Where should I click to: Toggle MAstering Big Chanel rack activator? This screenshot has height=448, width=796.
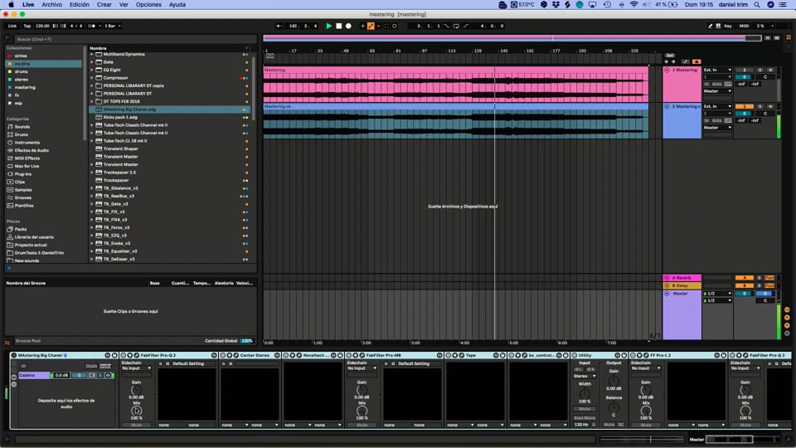[14, 355]
